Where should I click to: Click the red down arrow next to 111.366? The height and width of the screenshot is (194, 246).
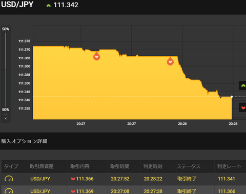point(73,179)
